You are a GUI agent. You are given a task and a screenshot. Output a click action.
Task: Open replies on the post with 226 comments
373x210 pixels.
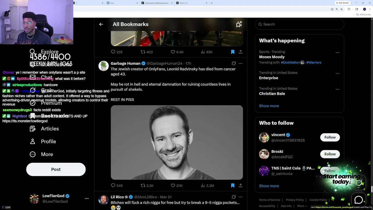click(117, 52)
